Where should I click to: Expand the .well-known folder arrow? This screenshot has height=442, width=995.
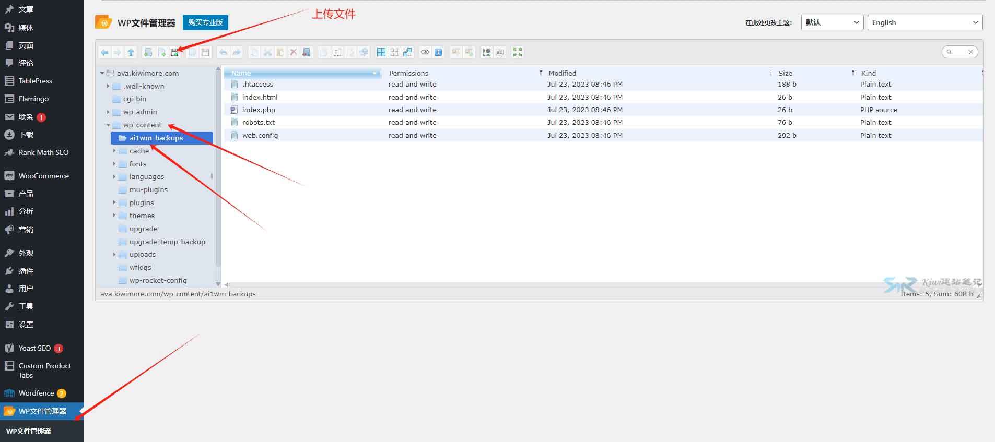(x=108, y=86)
